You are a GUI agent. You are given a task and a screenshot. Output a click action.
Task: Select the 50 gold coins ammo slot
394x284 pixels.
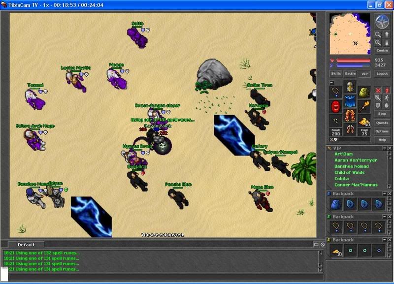(364, 121)
